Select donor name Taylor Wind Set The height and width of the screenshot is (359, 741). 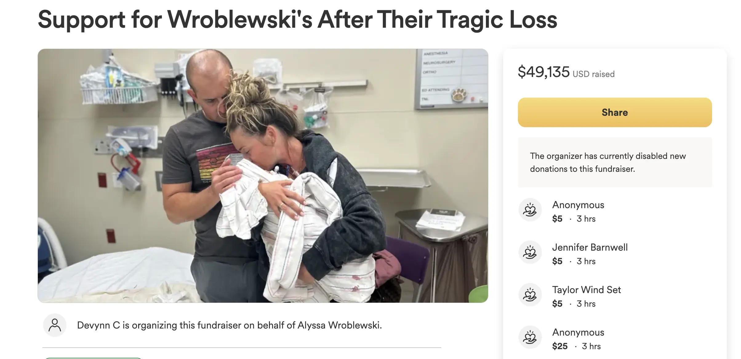coord(586,290)
